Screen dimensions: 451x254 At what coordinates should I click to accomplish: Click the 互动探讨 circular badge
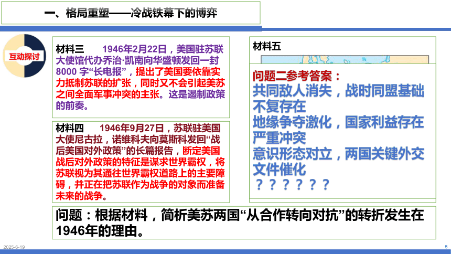(x=25, y=56)
